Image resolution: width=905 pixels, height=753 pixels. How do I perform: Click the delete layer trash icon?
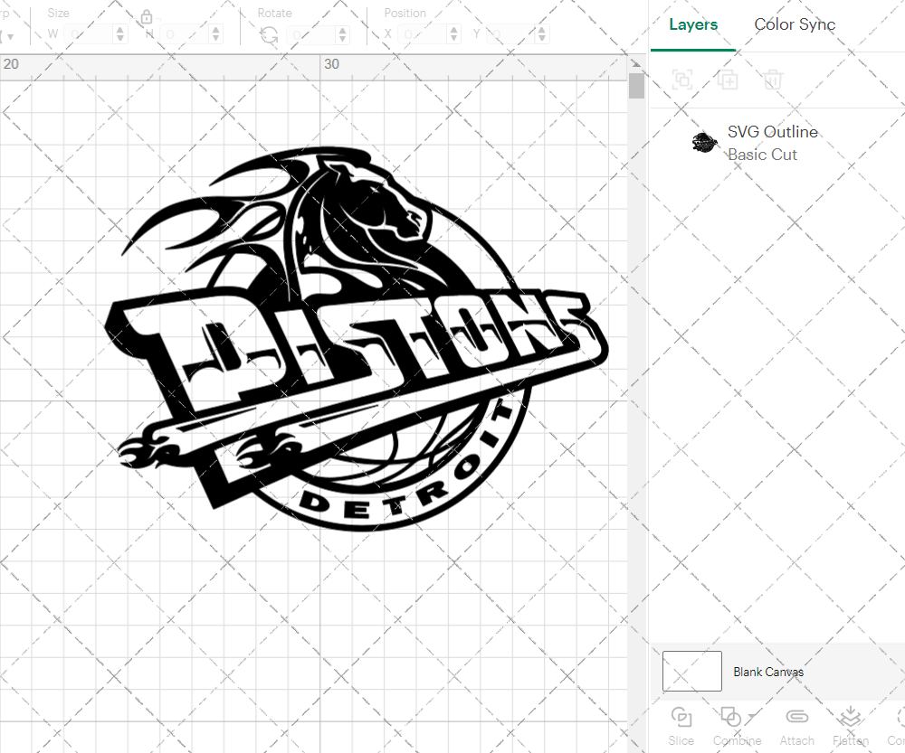772,80
